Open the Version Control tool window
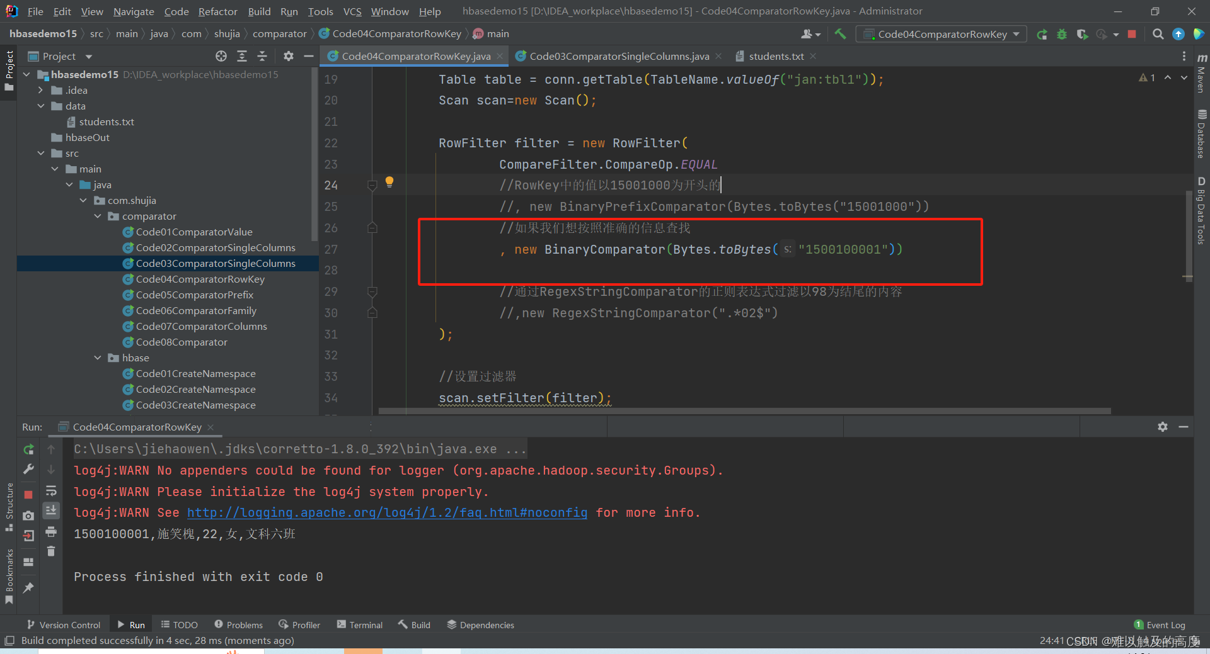 point(64,624)
